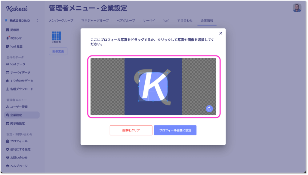Switch to すり合わせ tab
This screenshot has height=175, width=308.
(x=185, y=21)
